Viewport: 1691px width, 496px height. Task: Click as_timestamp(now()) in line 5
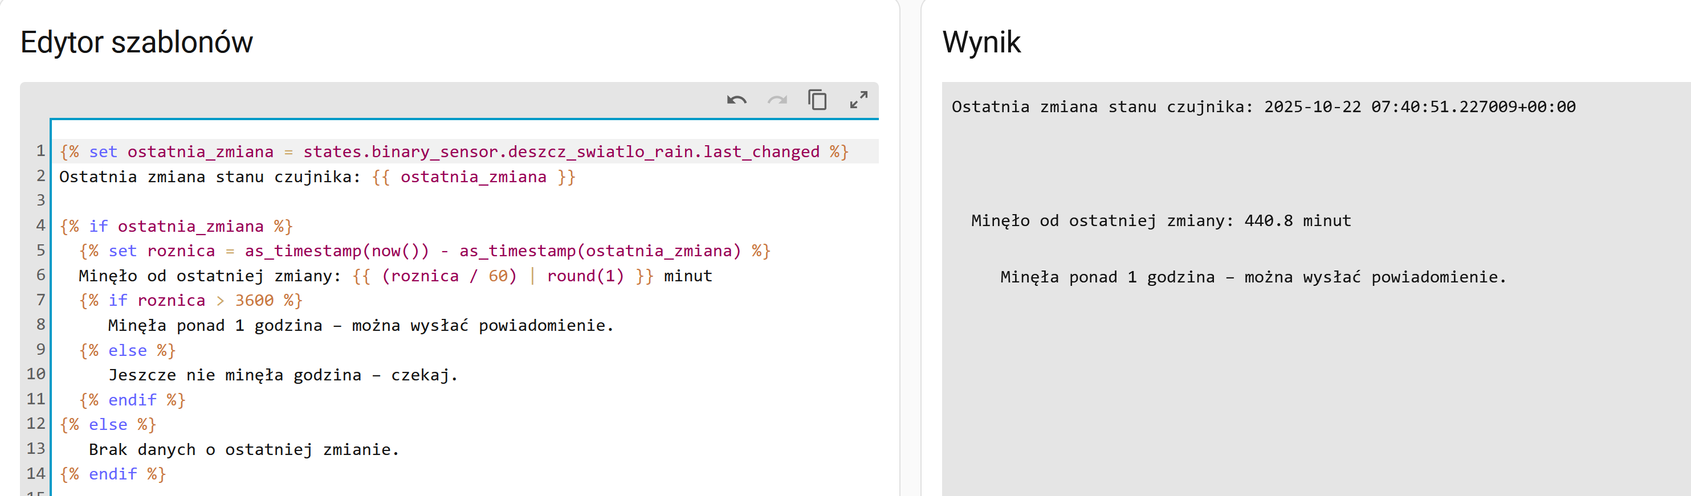click(336, 251)
